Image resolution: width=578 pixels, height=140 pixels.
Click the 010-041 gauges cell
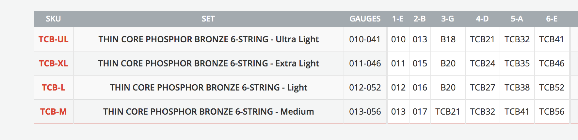tap(365, 39)
